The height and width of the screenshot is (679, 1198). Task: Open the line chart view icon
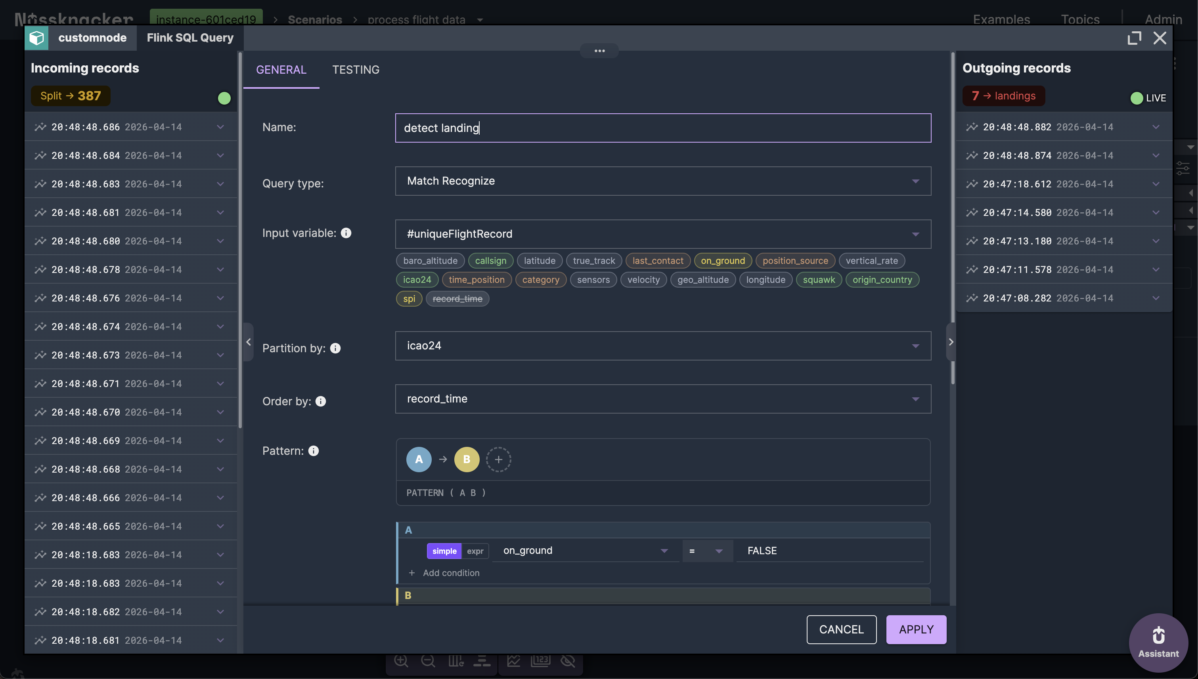click(x=513, y=661)
